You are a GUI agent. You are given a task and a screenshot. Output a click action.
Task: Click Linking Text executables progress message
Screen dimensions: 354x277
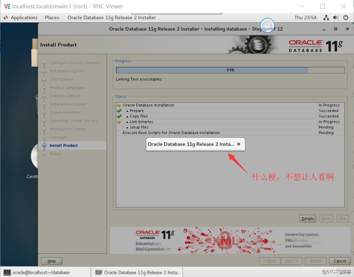[x=139, y=79]
